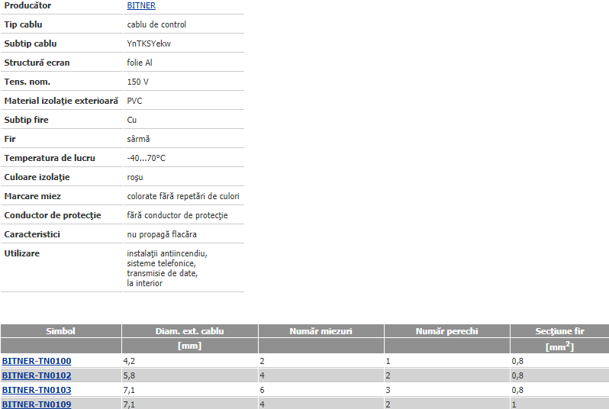Open the BITNER producer link
609x409 pixels.
(x=141, y=5)
